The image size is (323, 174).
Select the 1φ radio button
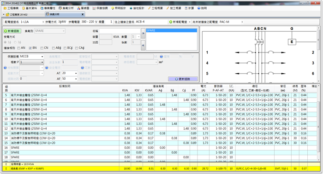[6, 42]
